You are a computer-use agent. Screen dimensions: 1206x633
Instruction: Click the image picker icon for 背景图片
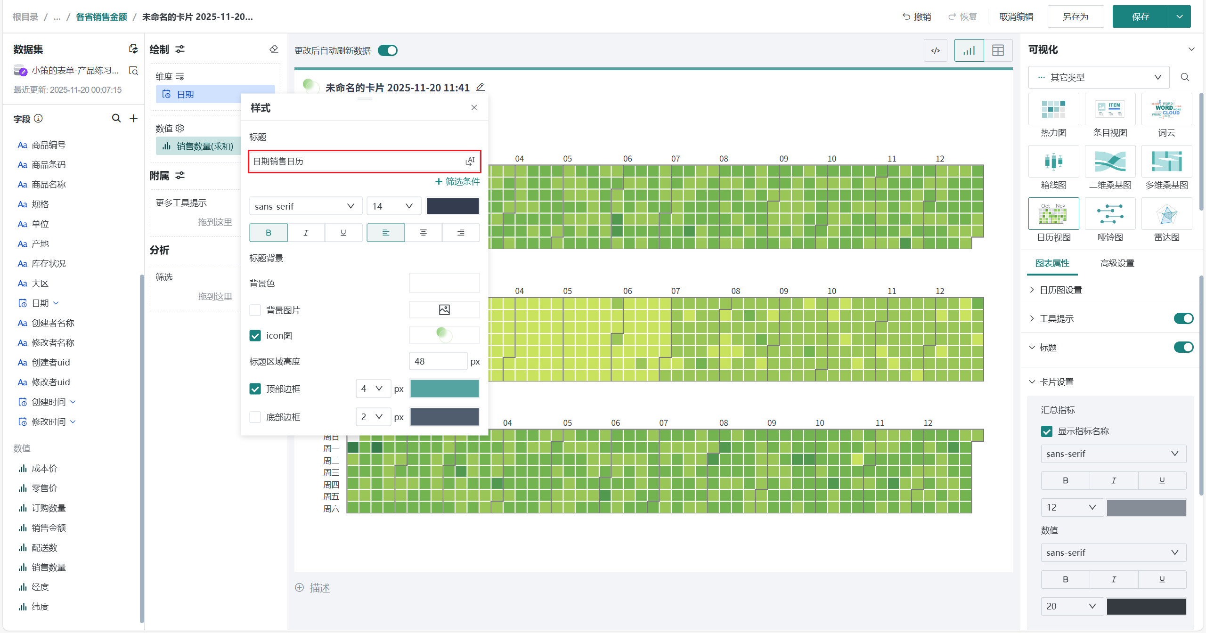[444, 309]
